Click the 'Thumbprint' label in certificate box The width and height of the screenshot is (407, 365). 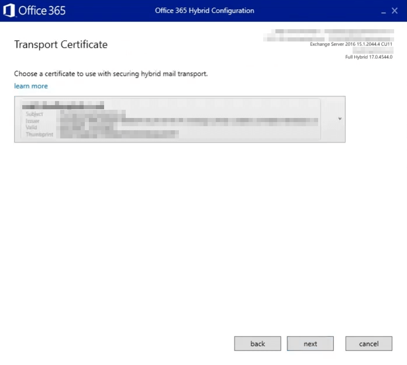coord(39,134)
